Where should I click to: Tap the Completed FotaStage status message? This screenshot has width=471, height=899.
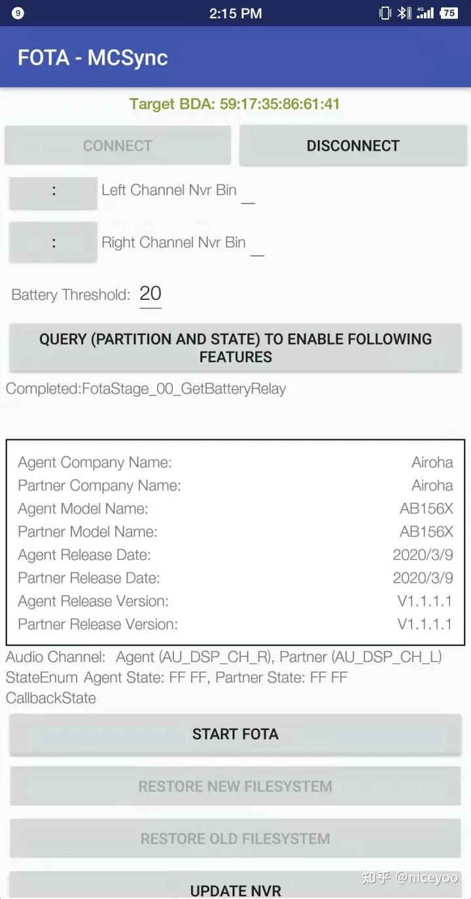tap(146, 389)
